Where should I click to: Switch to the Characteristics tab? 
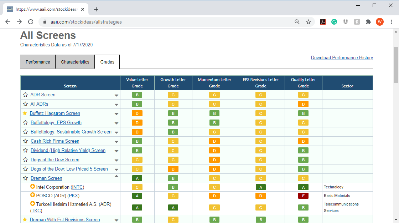pyautogui.click(x=75, y=62)
